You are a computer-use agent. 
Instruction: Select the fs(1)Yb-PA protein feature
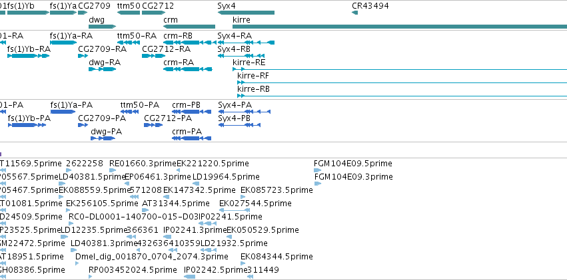27,125
